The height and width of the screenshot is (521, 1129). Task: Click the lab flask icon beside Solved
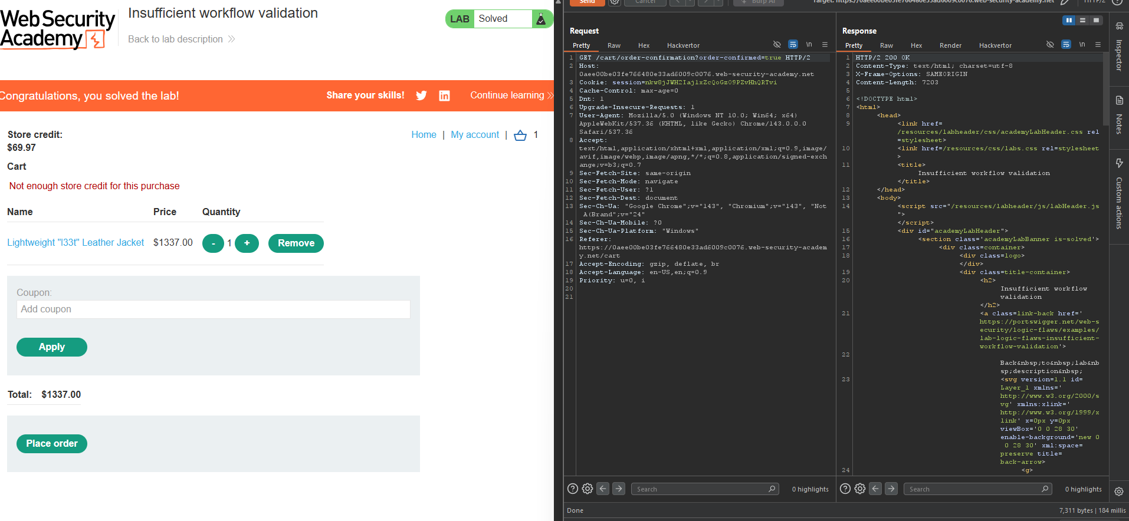pyautogui.click(x=541, y=19)
